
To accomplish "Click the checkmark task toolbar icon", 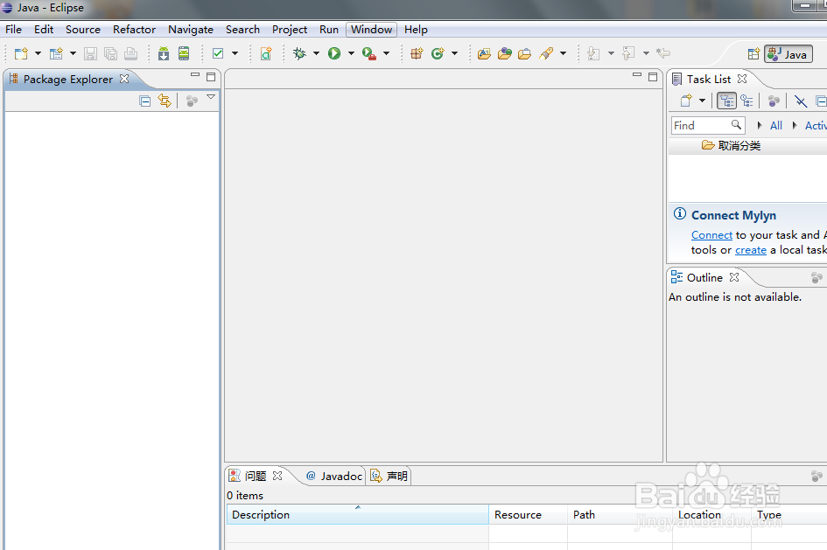I will point(218,53).
